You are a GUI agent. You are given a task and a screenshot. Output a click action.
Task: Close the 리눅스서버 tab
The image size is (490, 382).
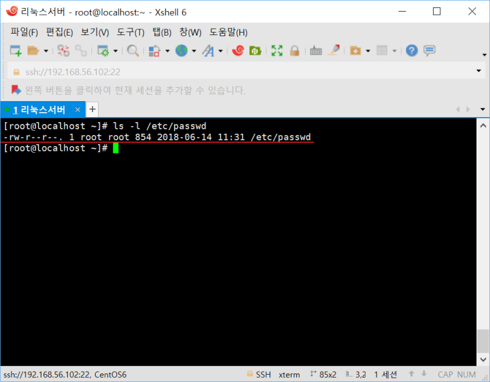click(78, 110)
